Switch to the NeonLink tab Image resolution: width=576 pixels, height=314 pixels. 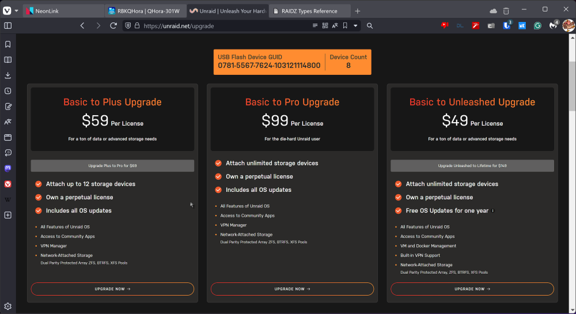point(63,11)
